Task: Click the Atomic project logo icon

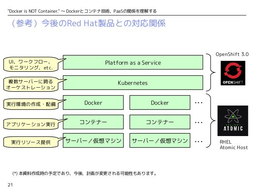Action: click(x=233, y=121)
